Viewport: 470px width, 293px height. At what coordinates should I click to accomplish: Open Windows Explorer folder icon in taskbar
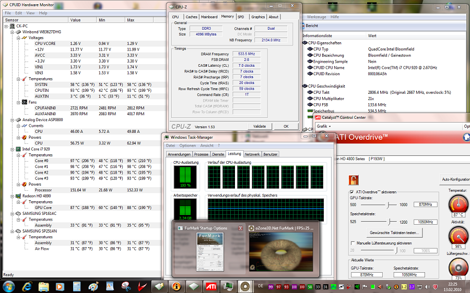pos(43,287)
